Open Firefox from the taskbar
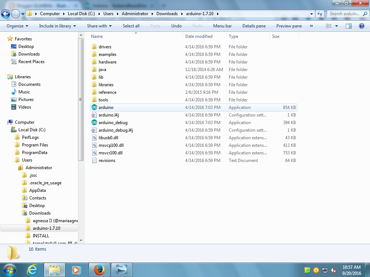Screen dimensions: 370x277 [x=99, y=270]
